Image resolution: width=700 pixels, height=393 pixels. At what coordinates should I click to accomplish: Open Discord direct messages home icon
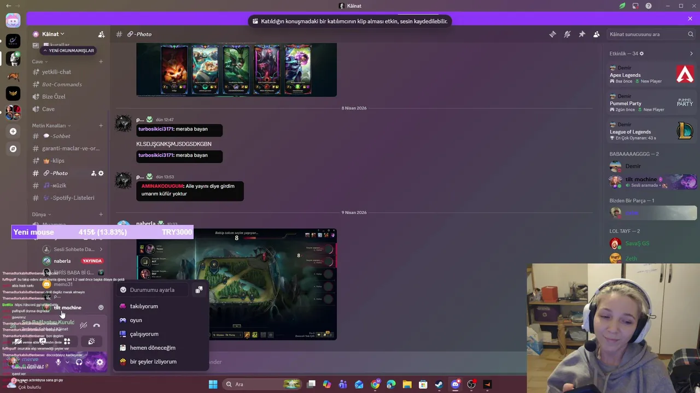13,21
